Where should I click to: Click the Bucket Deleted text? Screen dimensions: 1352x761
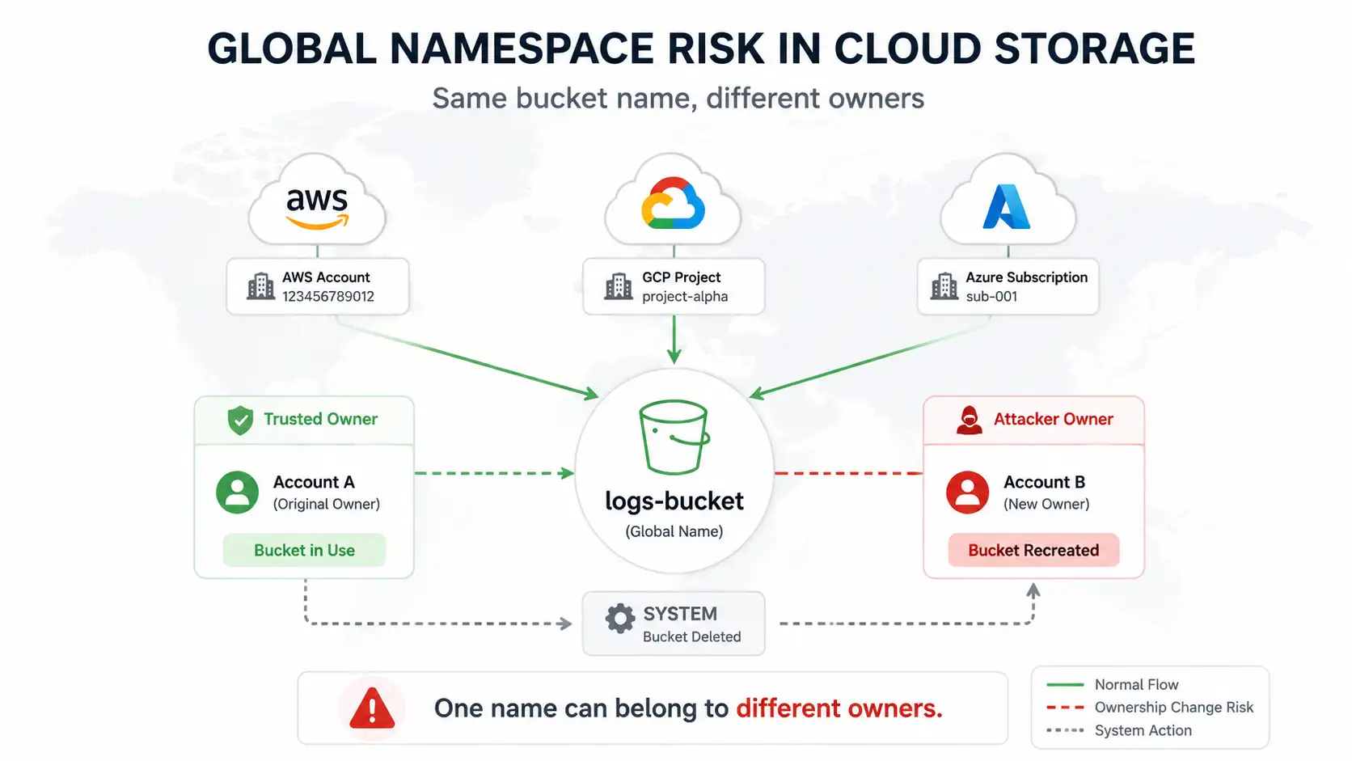691,636
